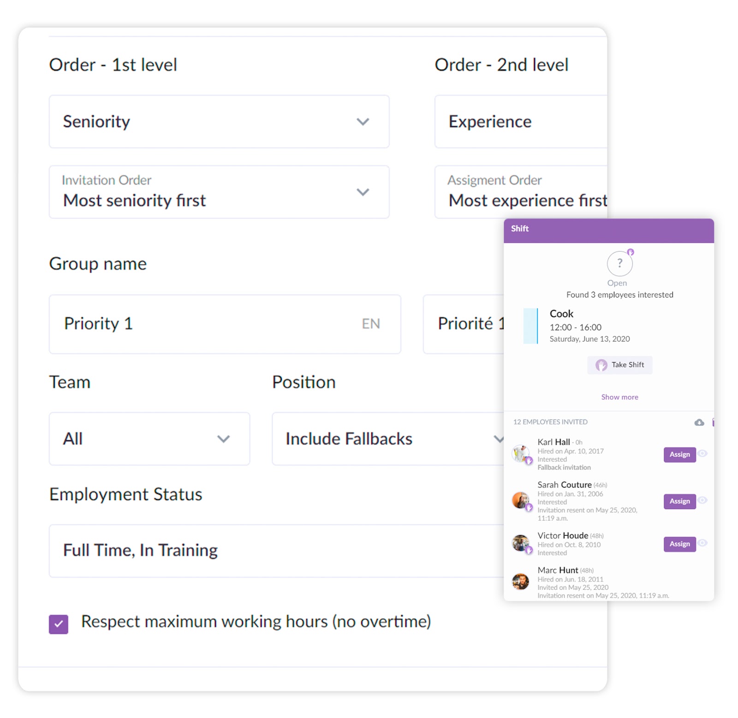The height and width of the screenshot is (718, 738).
Task: Click the raised-hand icon in Take Shift
Action: [601, 365]
